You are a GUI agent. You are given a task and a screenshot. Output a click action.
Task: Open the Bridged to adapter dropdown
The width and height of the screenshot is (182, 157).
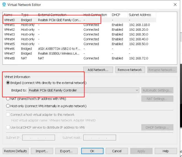(x=84, y=90)
